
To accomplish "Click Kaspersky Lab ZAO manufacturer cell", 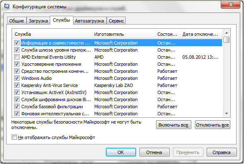I will pyautogui.click(x=114, y=85).
